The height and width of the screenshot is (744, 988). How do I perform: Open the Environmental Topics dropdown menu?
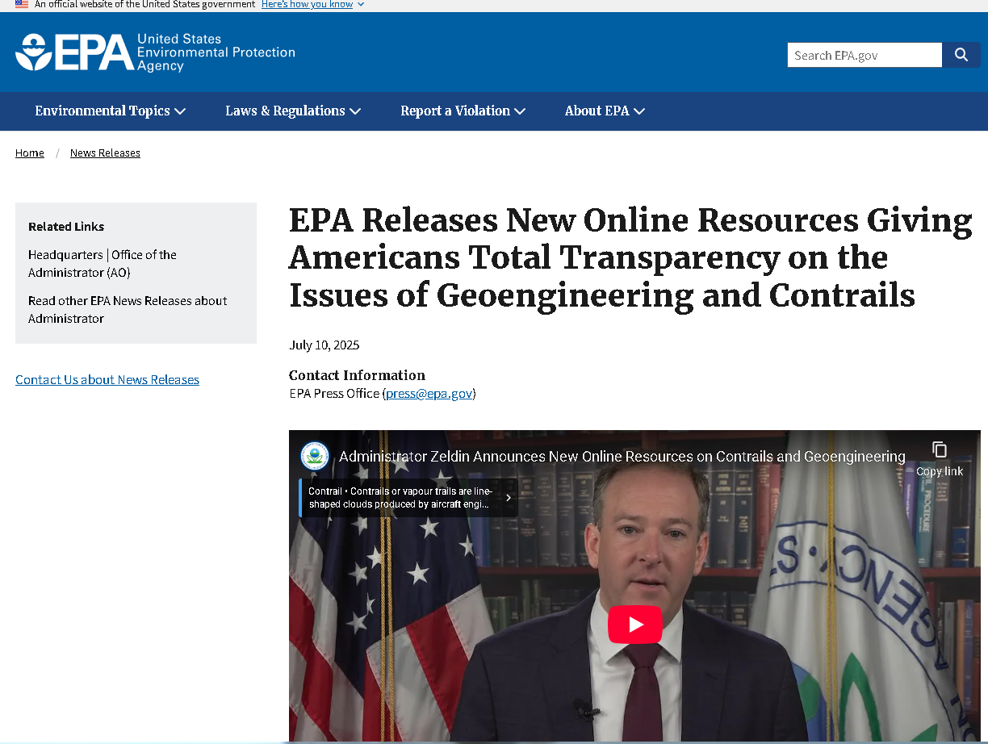click(110, 111)
